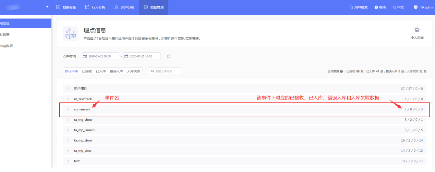Click the event name search box

(x=165, y=71)
